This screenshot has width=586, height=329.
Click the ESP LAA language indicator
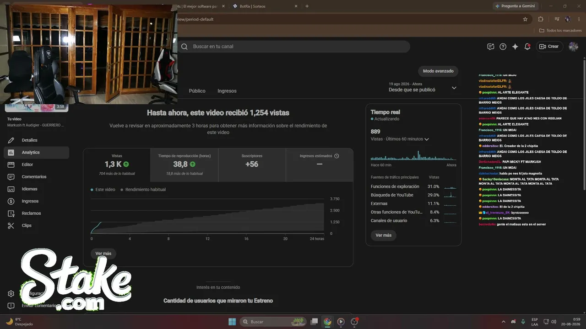pyautogui.click(x=535, y=322)
